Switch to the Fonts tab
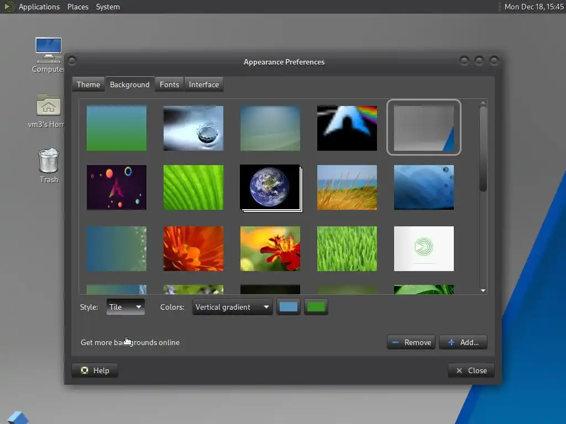The width and height of the screenshot is (566, 424). pos(169,84)
